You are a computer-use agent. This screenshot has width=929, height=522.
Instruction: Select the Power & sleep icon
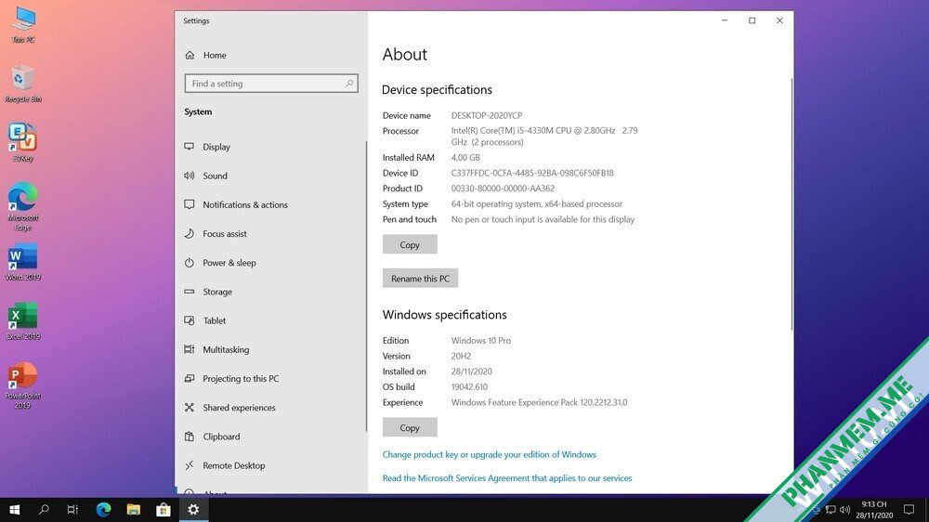coord(190,263)
